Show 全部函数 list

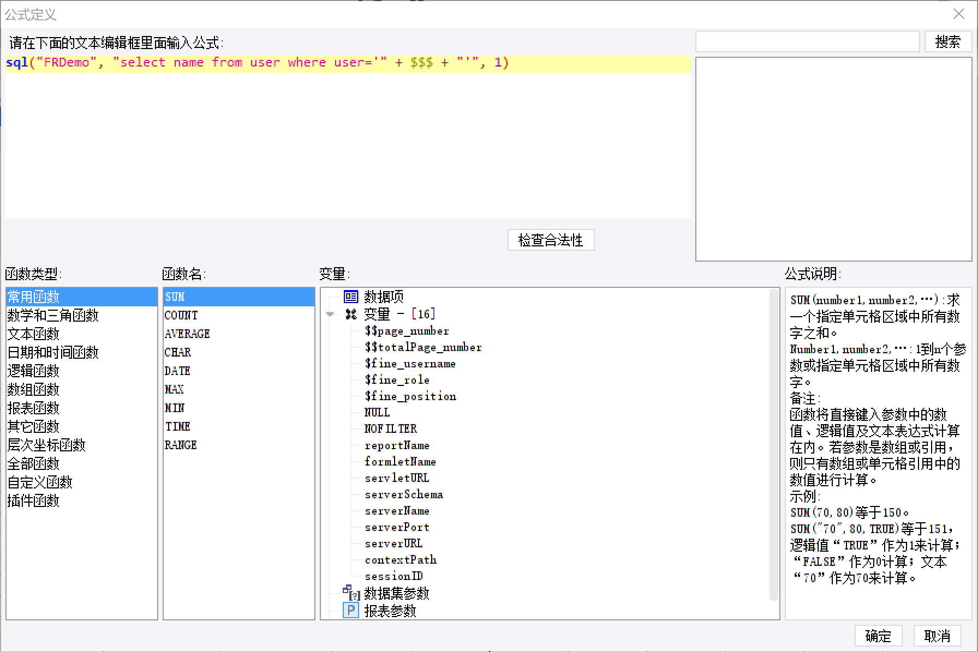(x=82, y=464)
